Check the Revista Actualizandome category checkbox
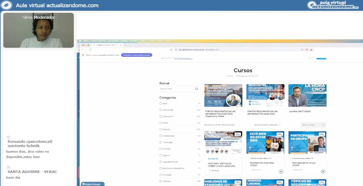The height and width of the screenshot is (186, 363). click(x=161, y=168)
